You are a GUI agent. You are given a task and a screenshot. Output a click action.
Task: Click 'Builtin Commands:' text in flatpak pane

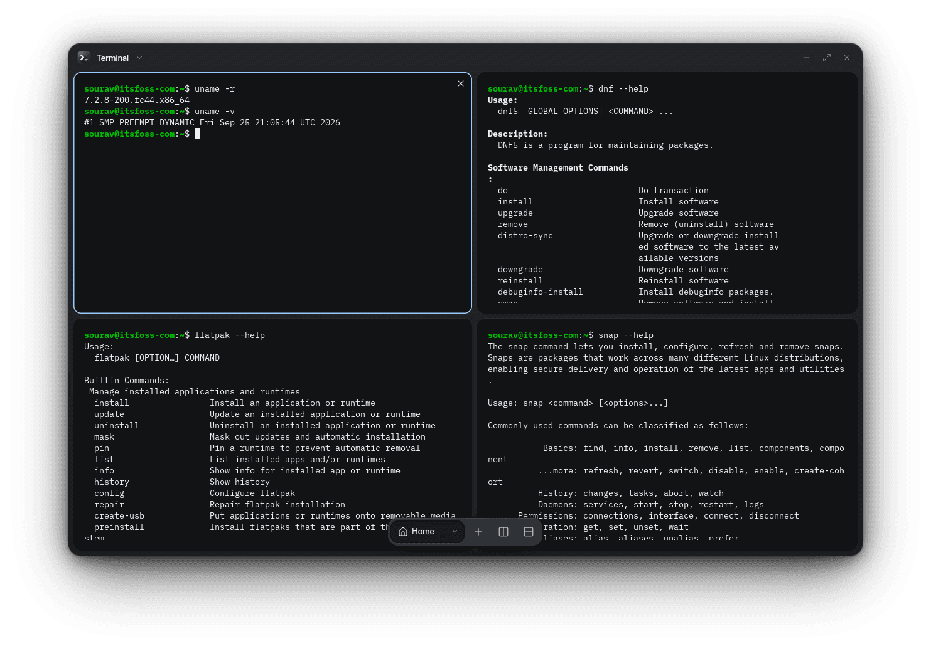coord(127,381)
